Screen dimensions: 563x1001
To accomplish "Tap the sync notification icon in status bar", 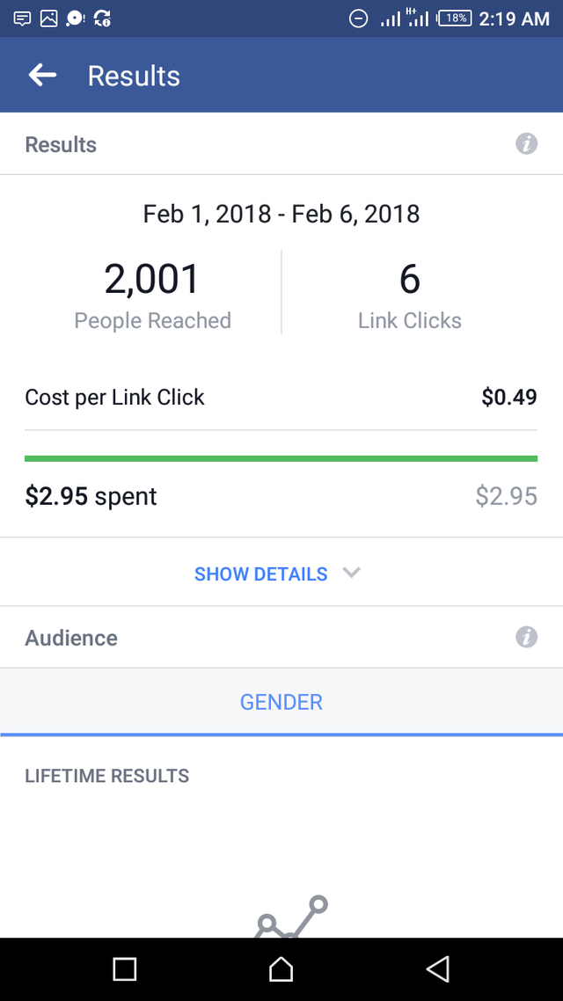I will [102, 18].
